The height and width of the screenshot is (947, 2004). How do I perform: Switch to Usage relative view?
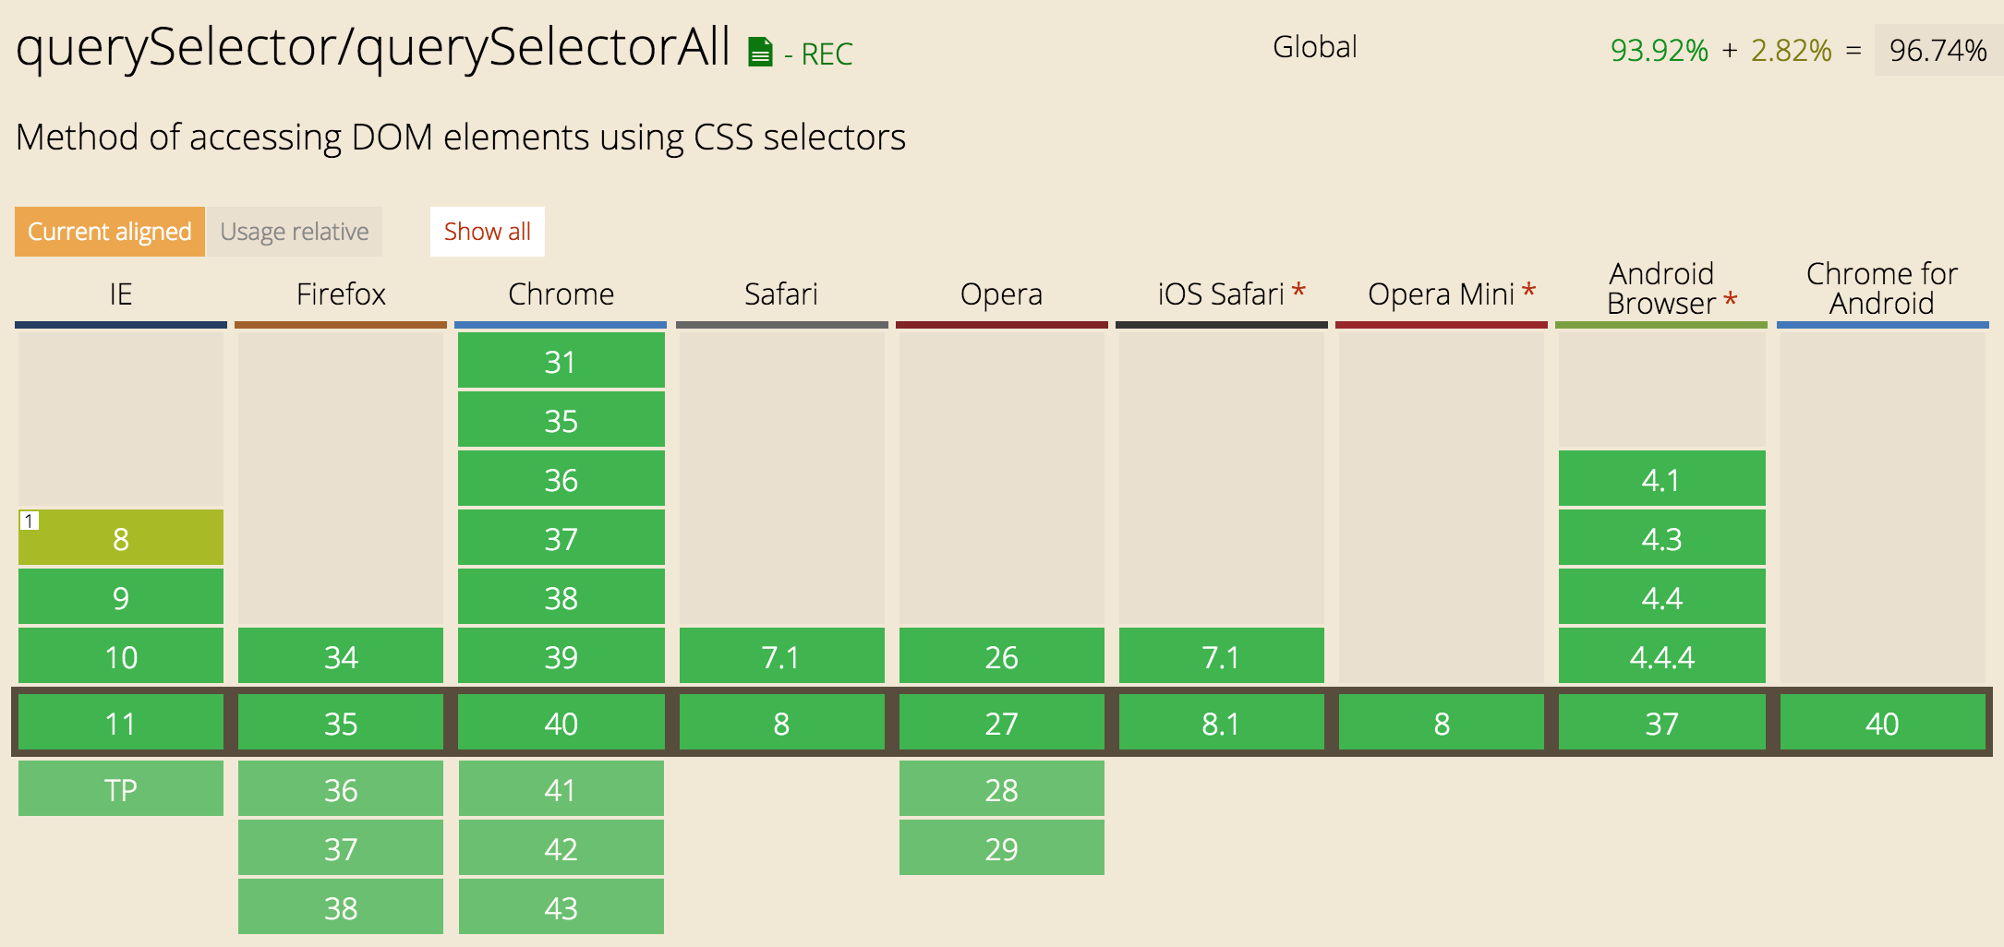tap(295, 232)
